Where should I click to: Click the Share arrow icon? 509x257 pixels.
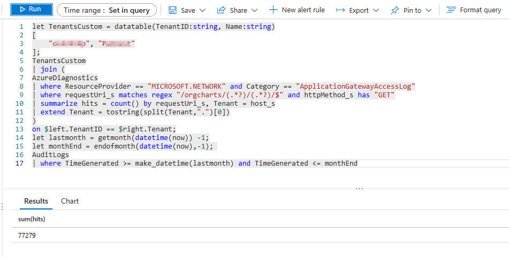[x=222, y=10]
